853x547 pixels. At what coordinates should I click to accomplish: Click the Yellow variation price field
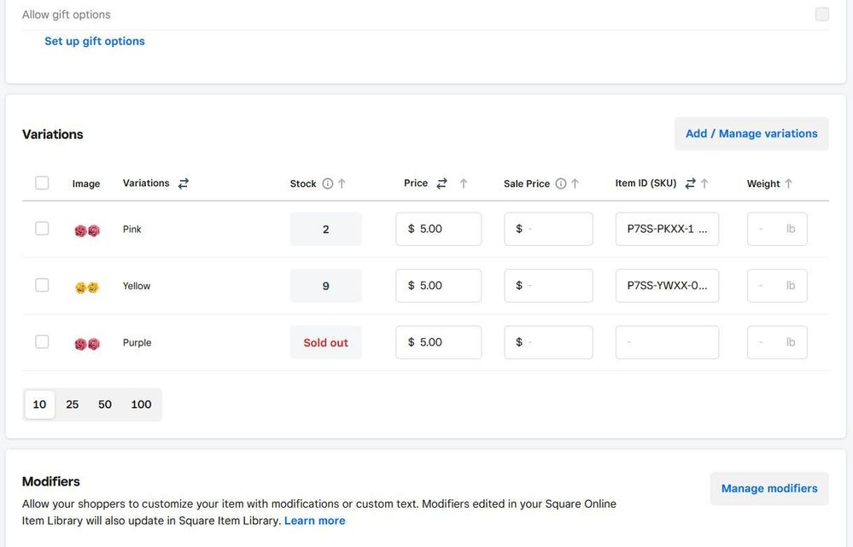click(x=439, y=286)
